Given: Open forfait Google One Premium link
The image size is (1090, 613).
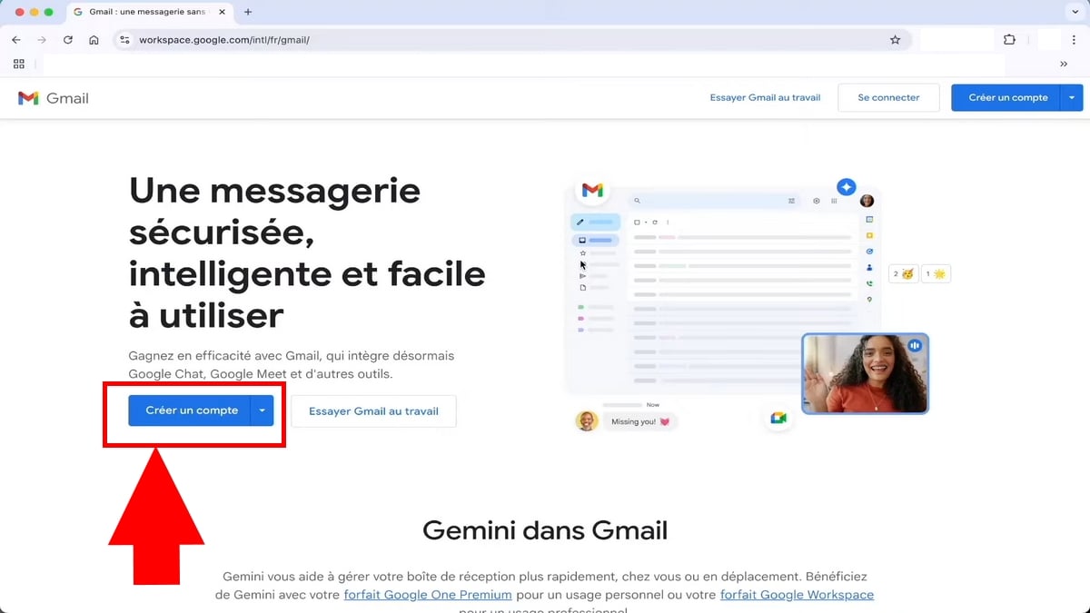Looking at the screenshot, I should (428, 595).
